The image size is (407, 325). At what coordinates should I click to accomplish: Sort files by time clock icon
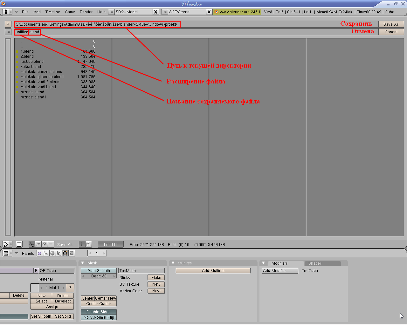pyautogui.click(x=45, y=244)
